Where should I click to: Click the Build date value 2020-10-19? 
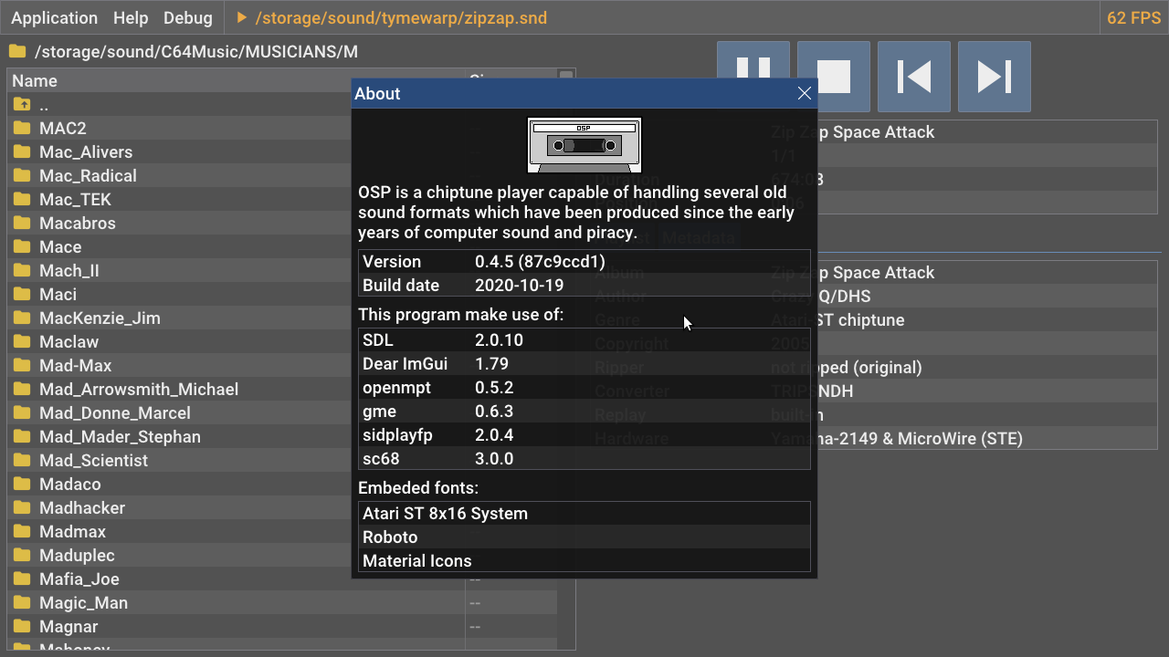[519, 286]
